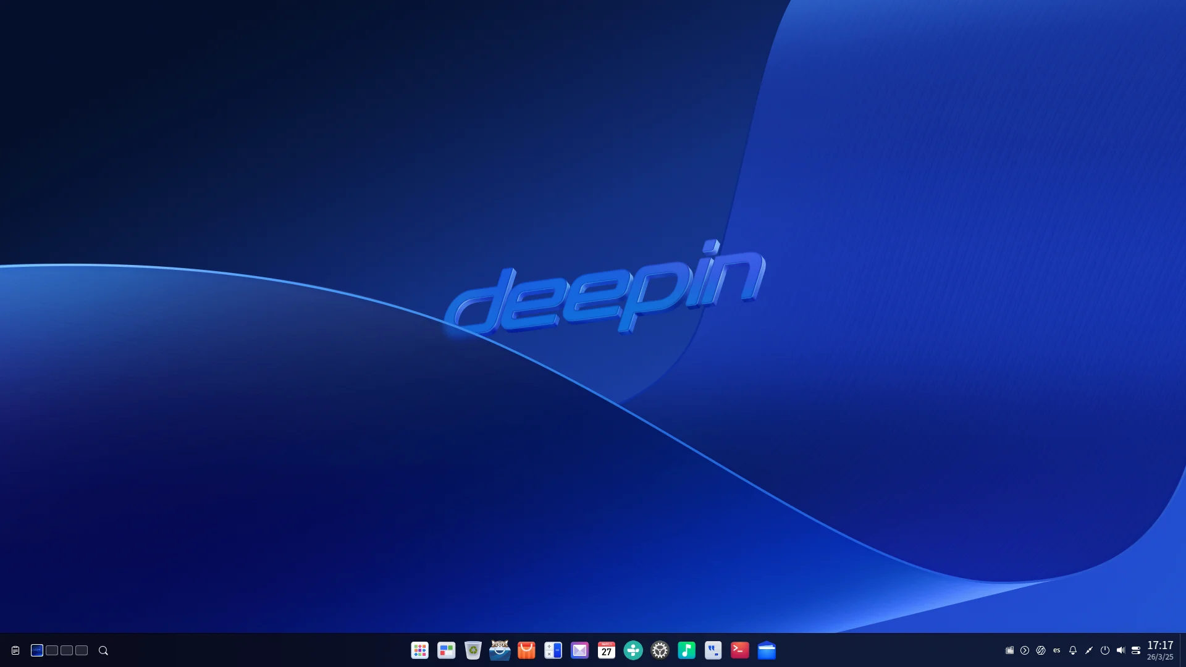1186x667 pixels.
Task: Open the blue File Manager
Action: (767, 650)
